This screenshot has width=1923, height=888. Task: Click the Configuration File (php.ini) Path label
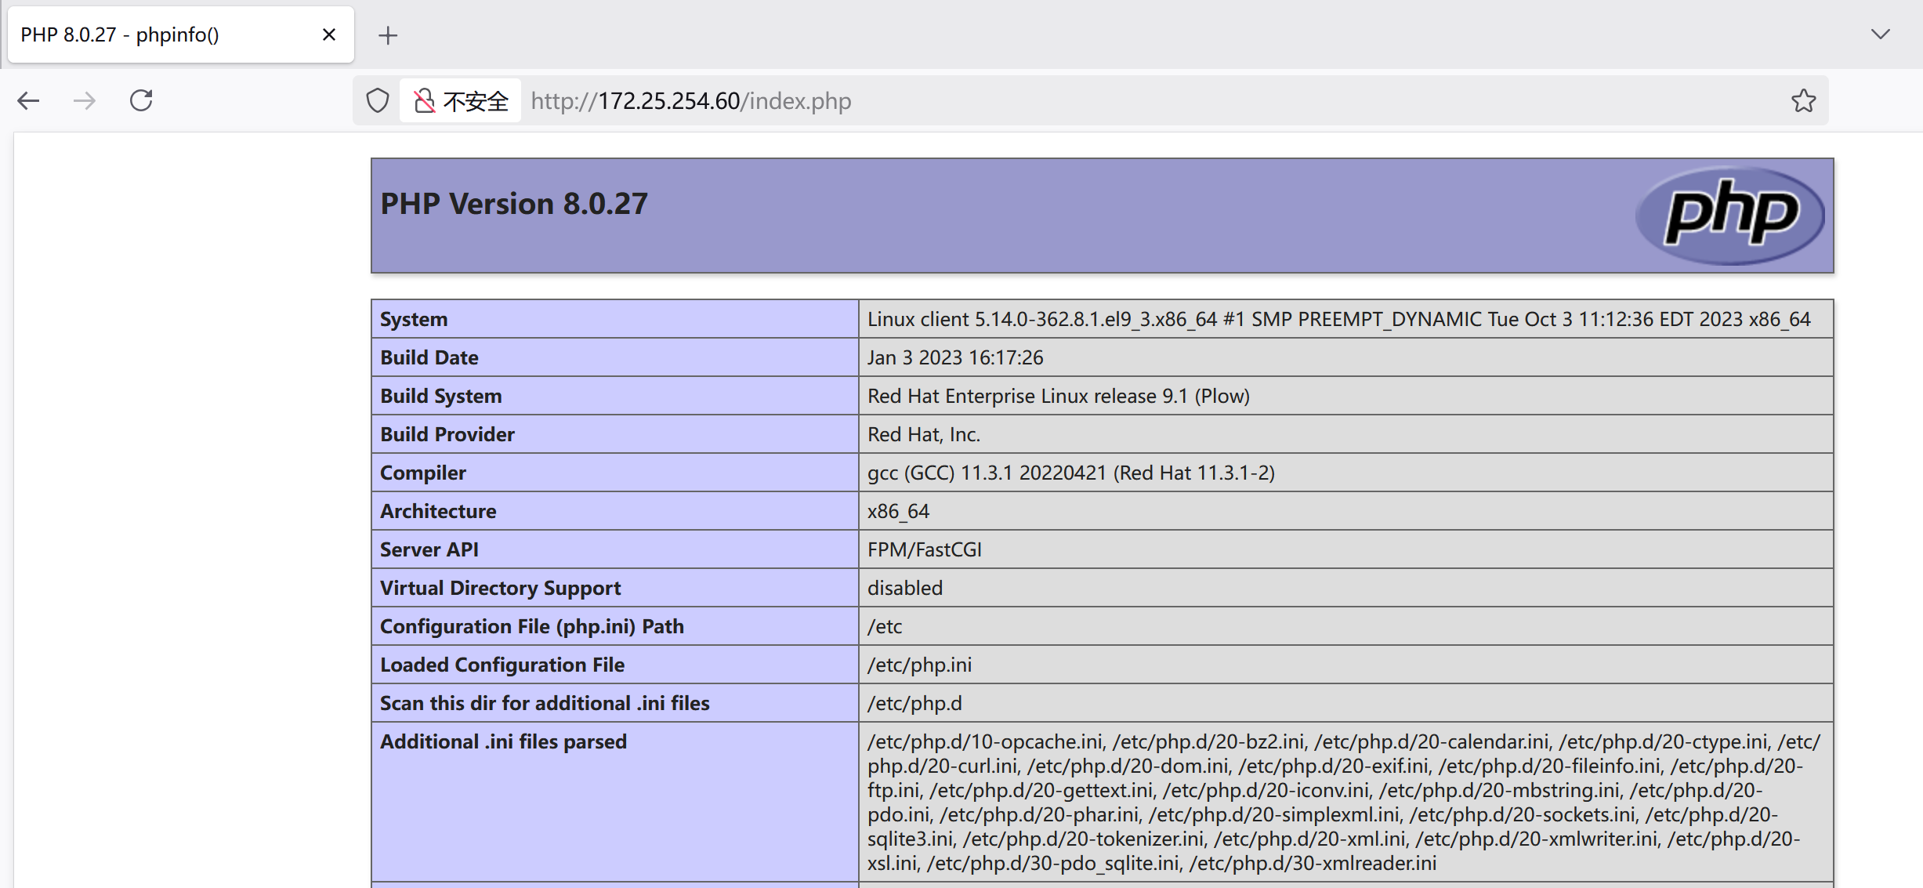point(532,626)
